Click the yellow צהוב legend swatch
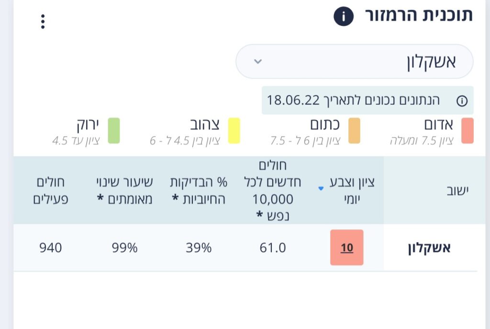Viewport: 490px width, 329px height. tap(234, 131)
